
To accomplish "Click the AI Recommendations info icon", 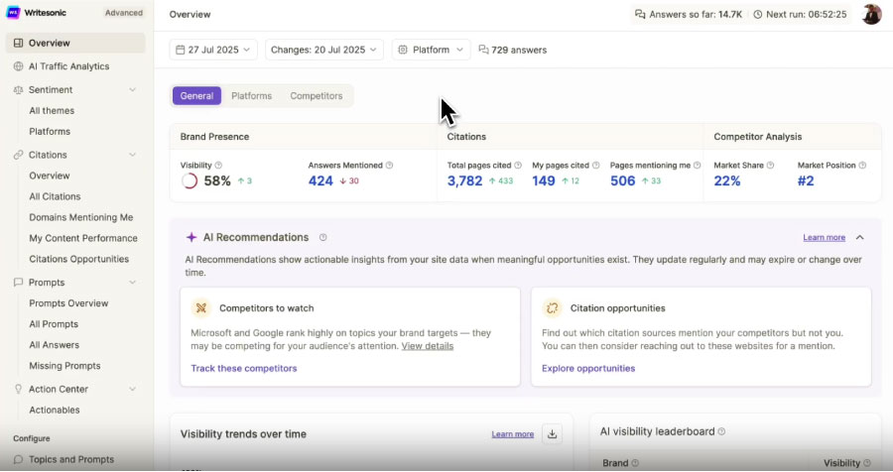I will click(323, 238).
